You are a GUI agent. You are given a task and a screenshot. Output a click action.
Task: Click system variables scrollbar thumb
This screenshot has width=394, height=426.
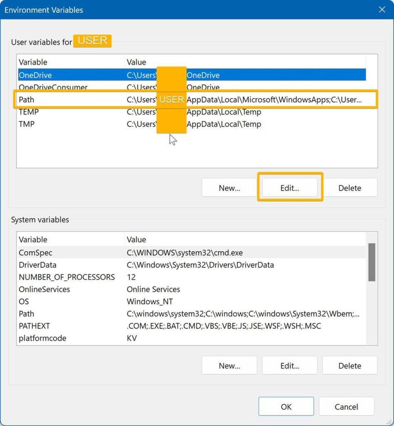coord(372,262)
